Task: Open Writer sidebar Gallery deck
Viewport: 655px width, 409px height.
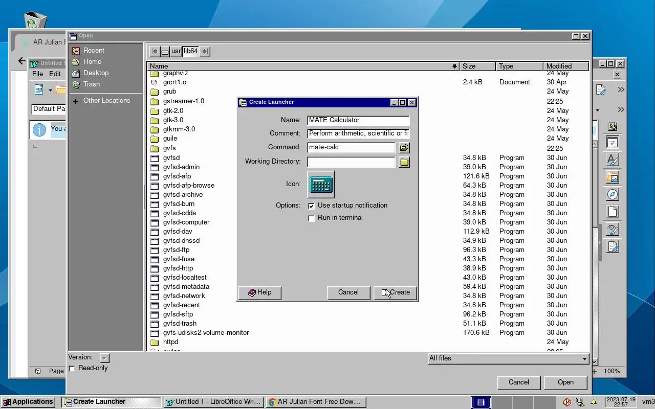Action: [x=613, y=177]
